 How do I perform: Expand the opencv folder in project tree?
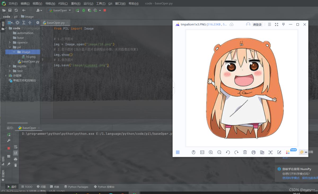pyautogui.click(x=10, y=42)
